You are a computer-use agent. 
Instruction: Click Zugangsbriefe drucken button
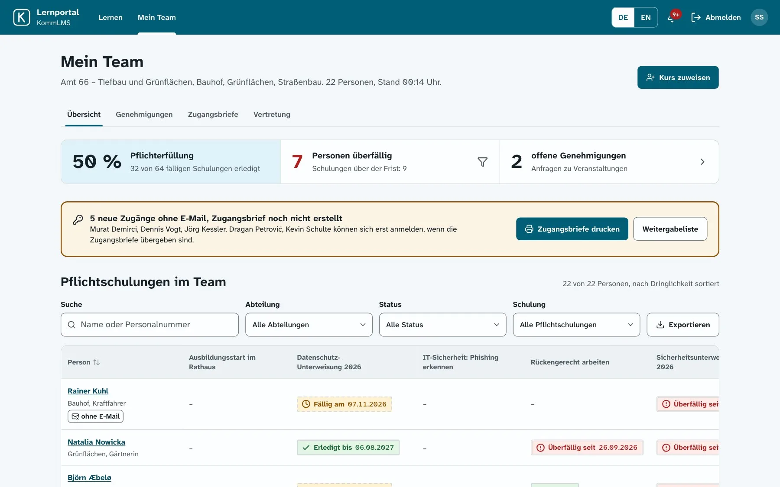[572, 229]
